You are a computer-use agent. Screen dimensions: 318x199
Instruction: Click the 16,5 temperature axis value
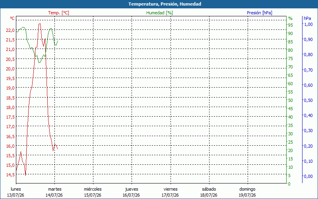pyautogui.click(x=10, y=136)
